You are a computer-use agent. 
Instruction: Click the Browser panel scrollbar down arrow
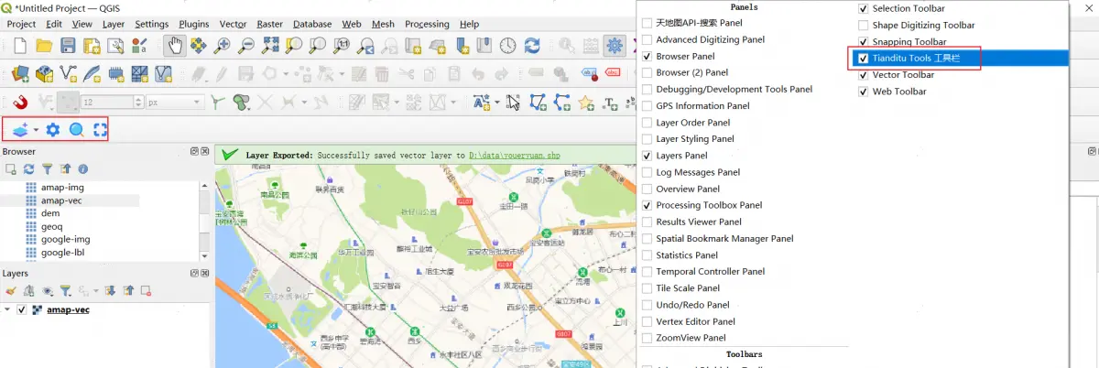point(204,256)
